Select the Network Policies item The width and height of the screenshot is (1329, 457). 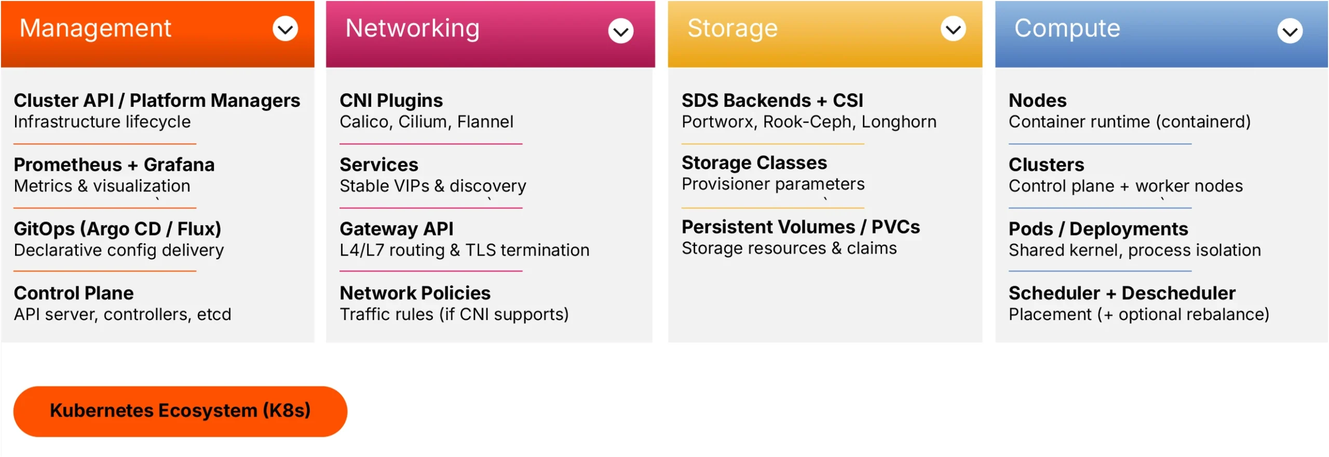coord(415,294)
